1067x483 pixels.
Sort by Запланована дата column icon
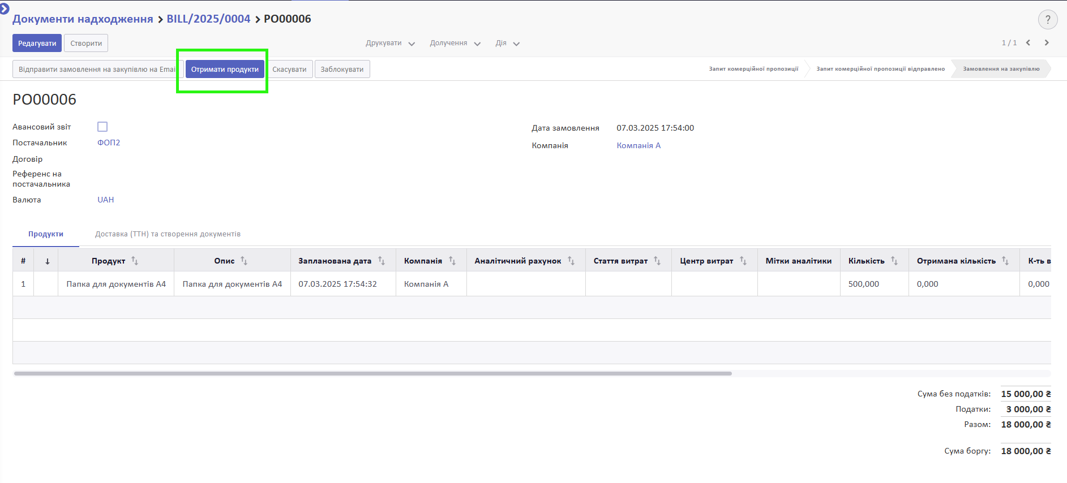click(x=382, y=261)
